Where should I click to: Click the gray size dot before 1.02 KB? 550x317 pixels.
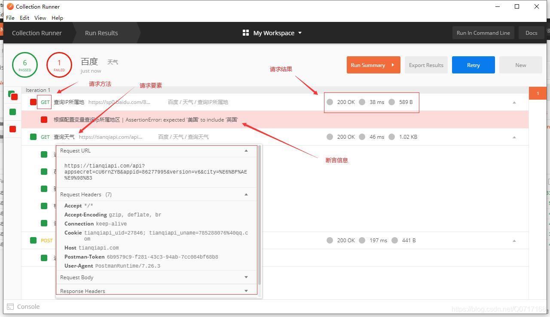point(391,137)
